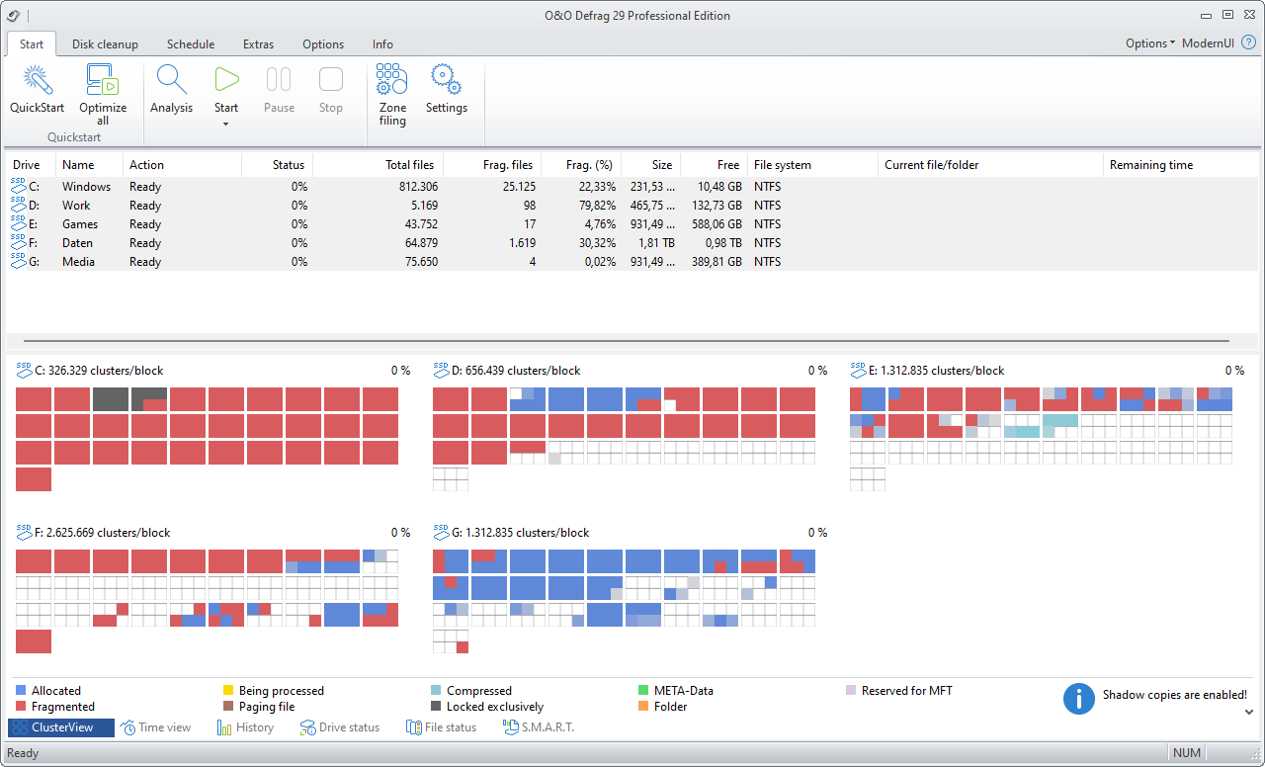
Task: Click the app icon in title bar
Action: 13,15
